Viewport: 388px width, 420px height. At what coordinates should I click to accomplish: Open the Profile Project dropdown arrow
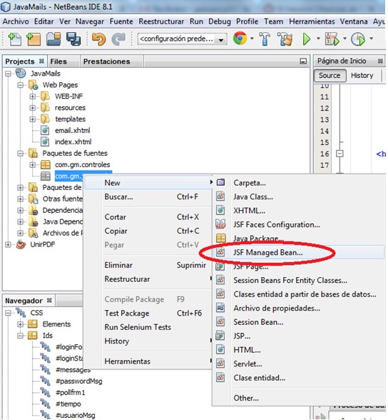371,39
